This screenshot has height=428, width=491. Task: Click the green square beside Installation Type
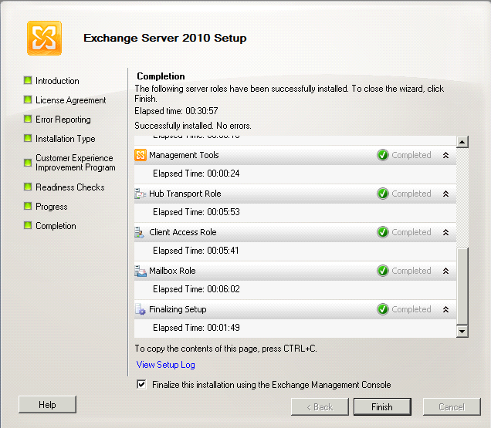pyautogui.click(x=28, y=138)
